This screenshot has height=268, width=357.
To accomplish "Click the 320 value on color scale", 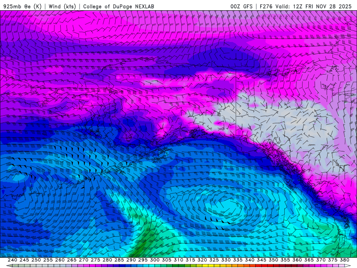I will (202, 260).
